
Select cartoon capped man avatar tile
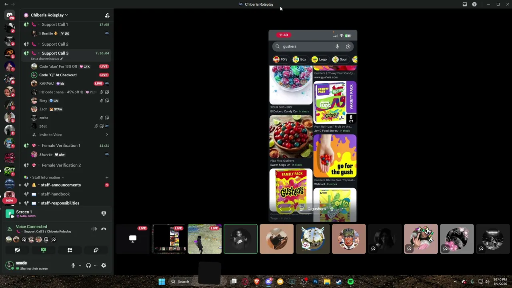point(348,239)
